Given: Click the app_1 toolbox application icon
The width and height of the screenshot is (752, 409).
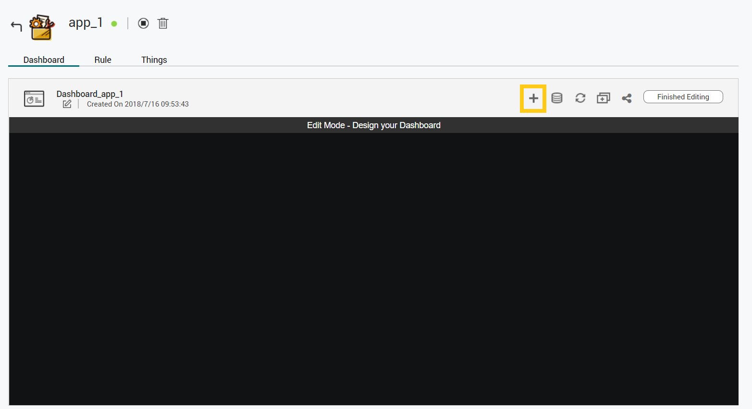Looking at the screenshot, I should pyautogui.click(x=42, y=27).
